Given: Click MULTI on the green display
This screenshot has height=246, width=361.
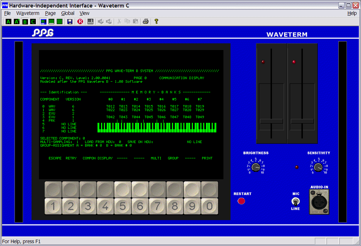Looking at the screenshot, I should coord(156,158).
